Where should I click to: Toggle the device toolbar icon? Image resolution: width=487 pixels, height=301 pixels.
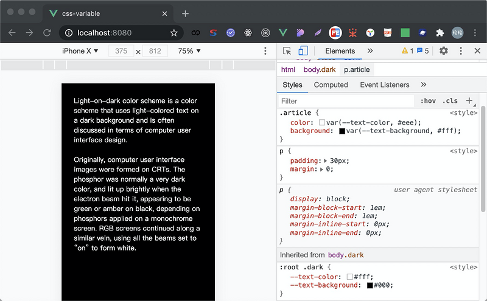(x=303, y=51)
